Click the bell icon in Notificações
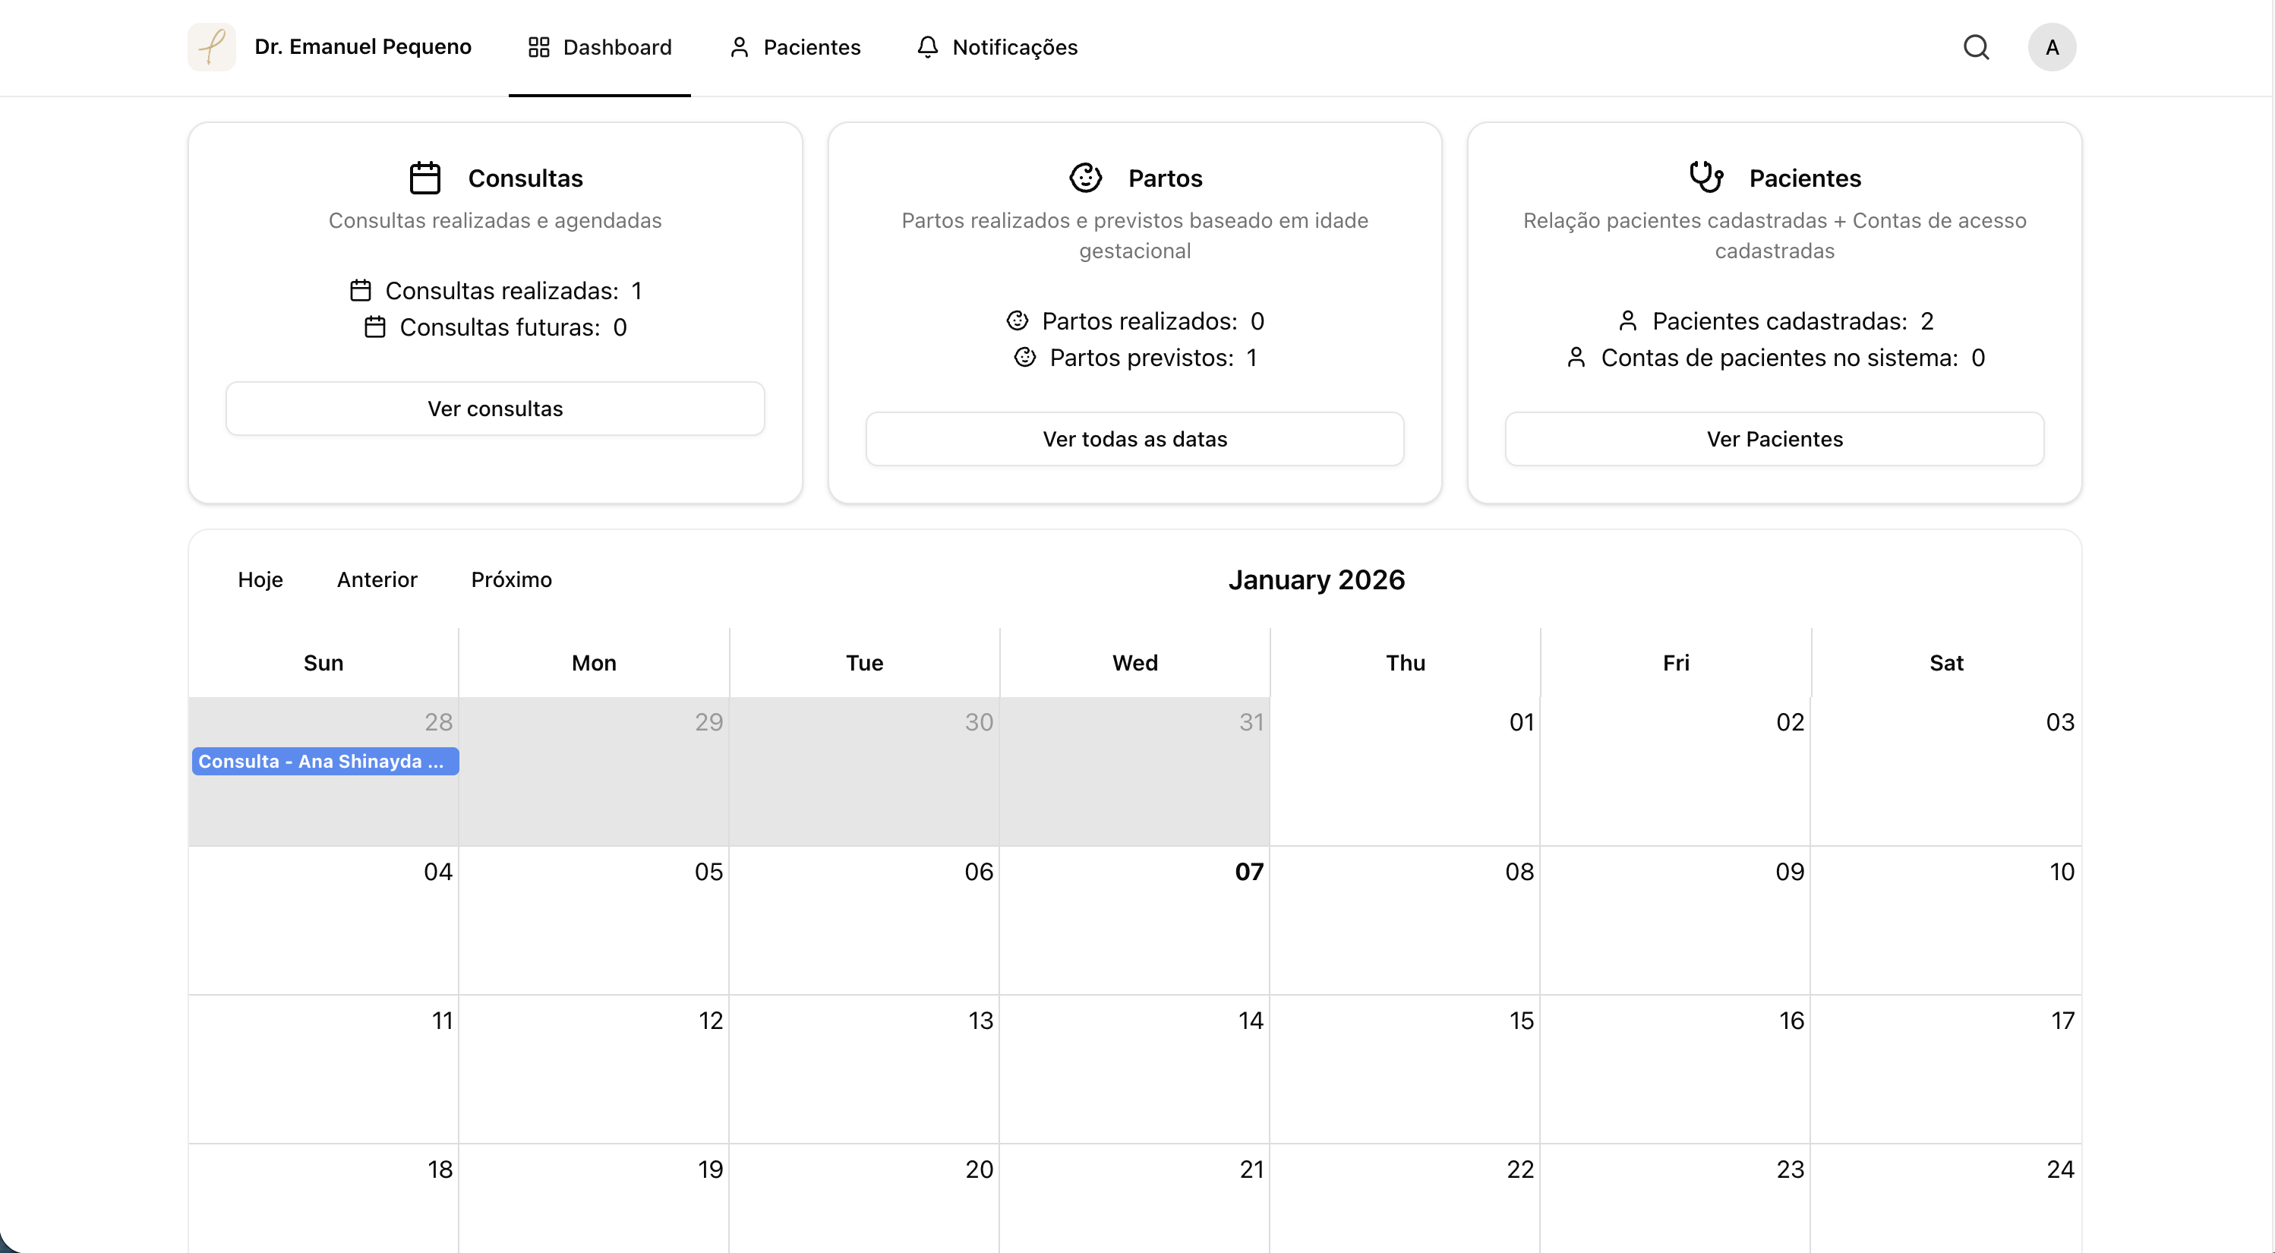 click(x=927, y=47)
